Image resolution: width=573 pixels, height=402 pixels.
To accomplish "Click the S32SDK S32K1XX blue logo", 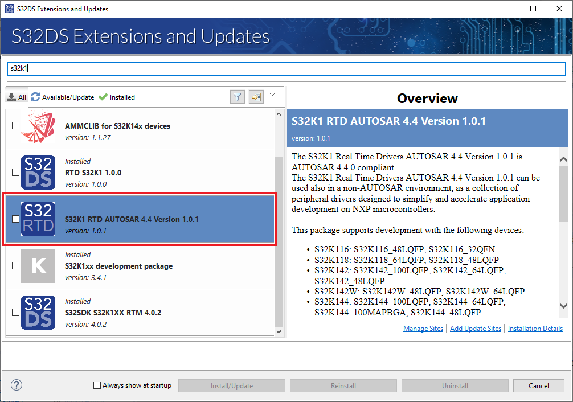I will point(38,312).
